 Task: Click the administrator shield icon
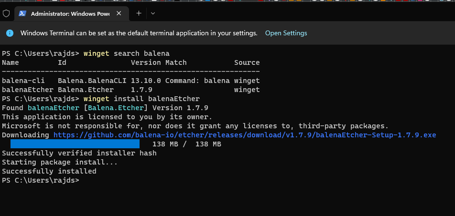(x=6, y=13)
